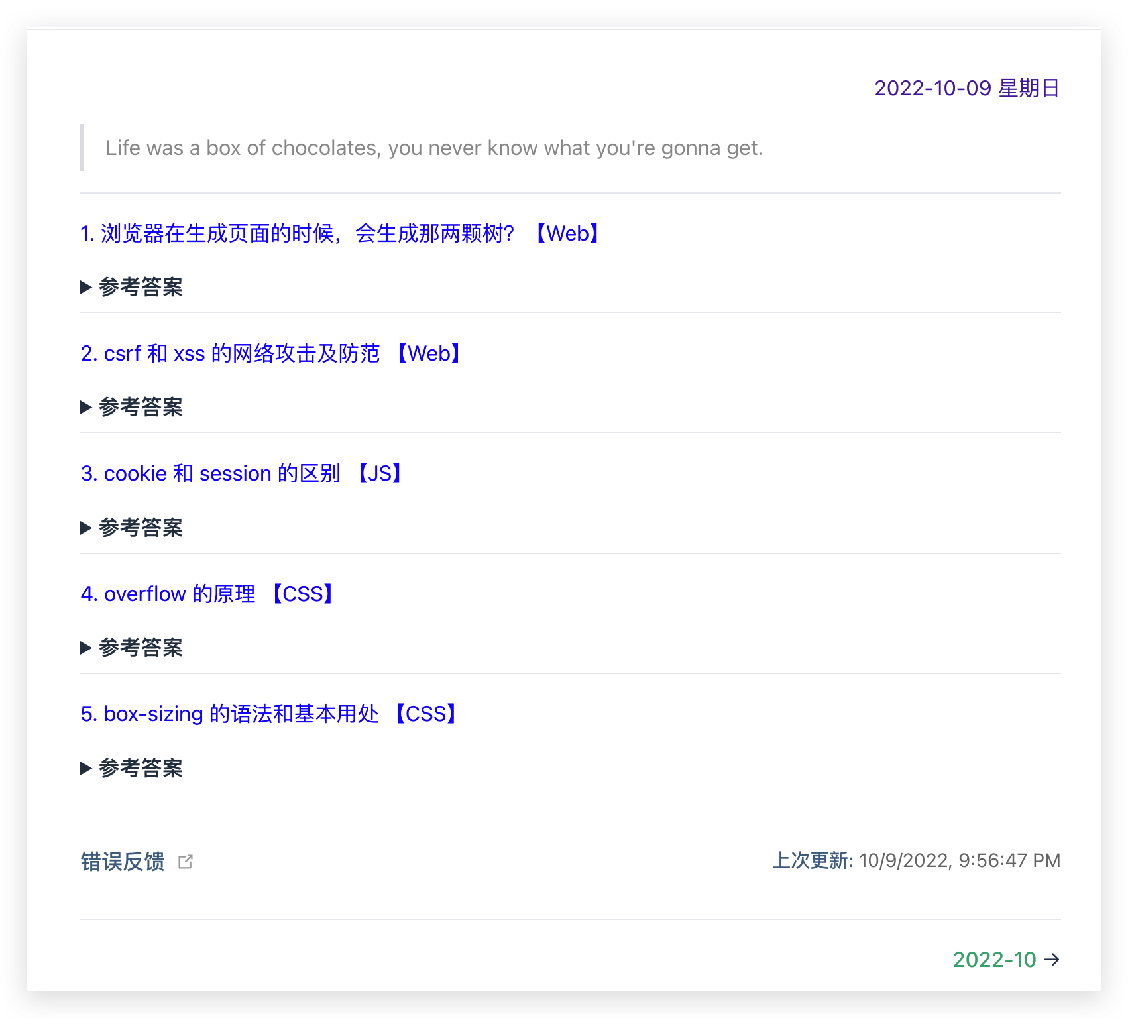Expand 参考答案 under the overflow question

[140, 648]
